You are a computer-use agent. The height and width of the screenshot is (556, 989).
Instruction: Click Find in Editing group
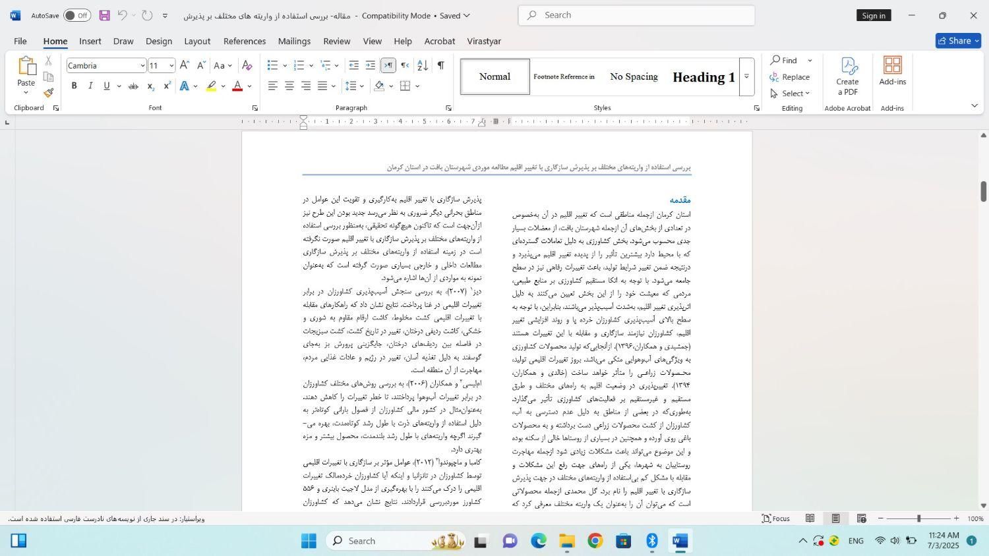pos(784,61)
